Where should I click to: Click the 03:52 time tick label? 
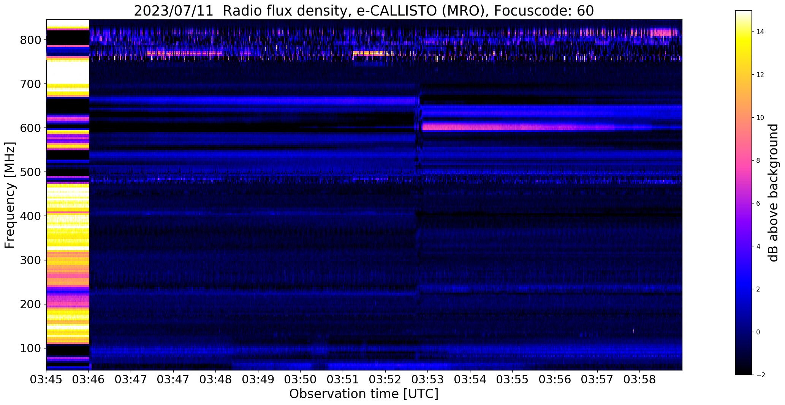click(x=385, y=380)
